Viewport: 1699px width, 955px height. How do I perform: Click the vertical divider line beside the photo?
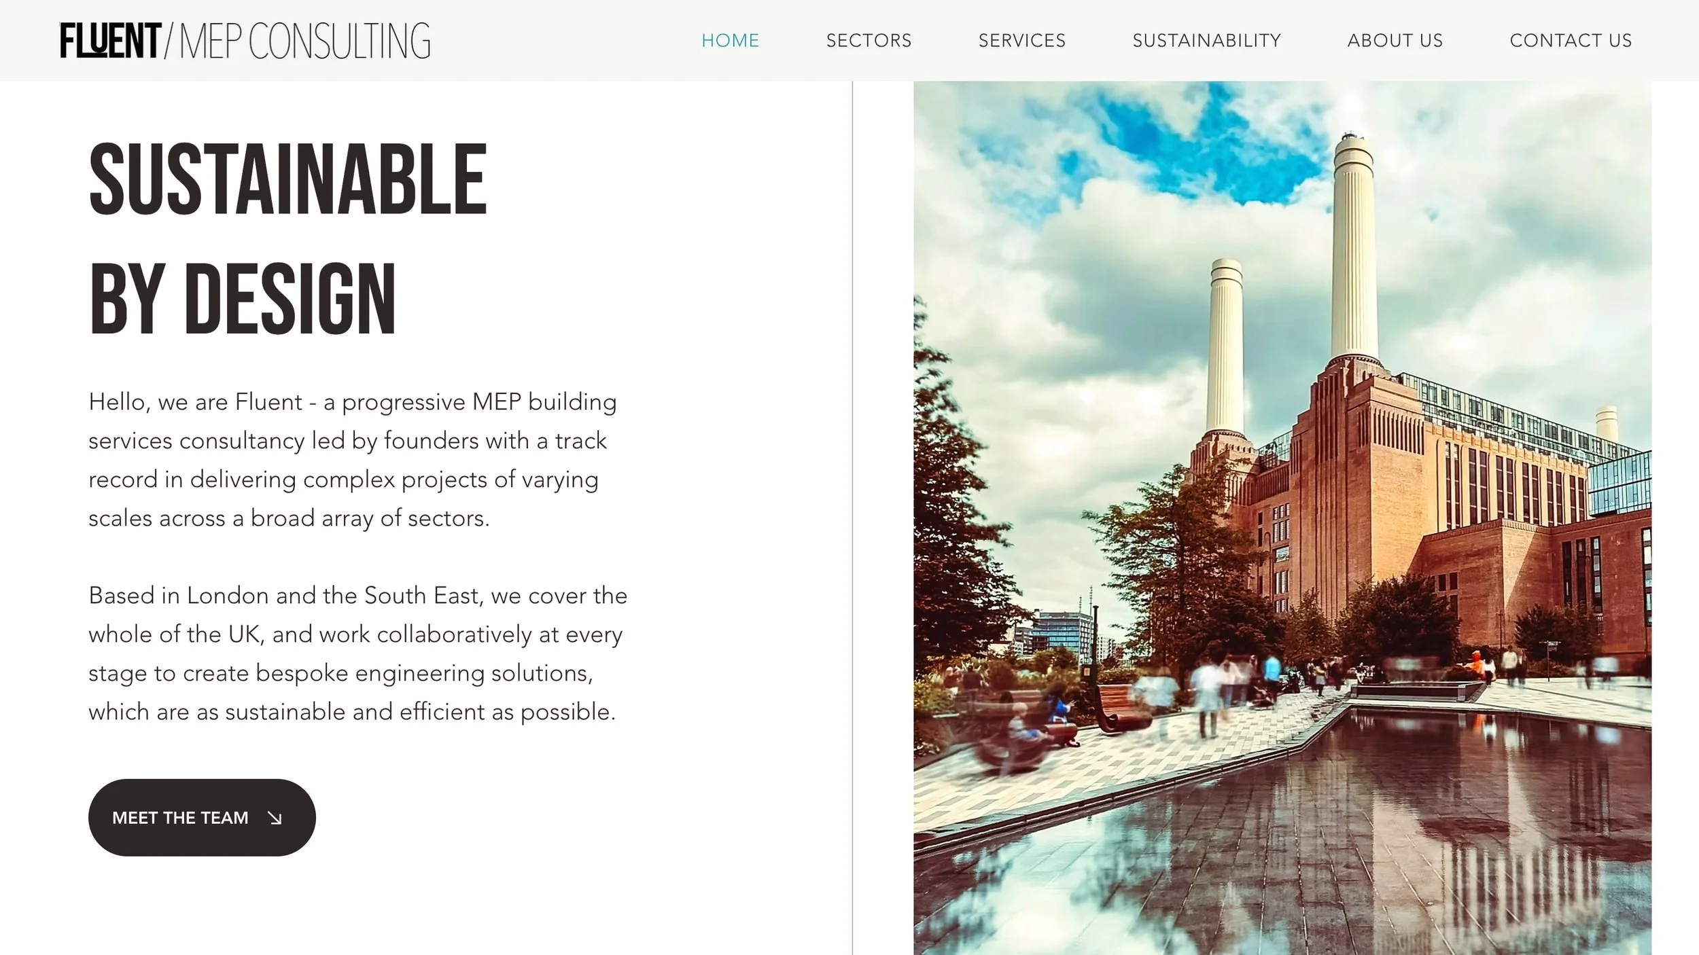852,518
